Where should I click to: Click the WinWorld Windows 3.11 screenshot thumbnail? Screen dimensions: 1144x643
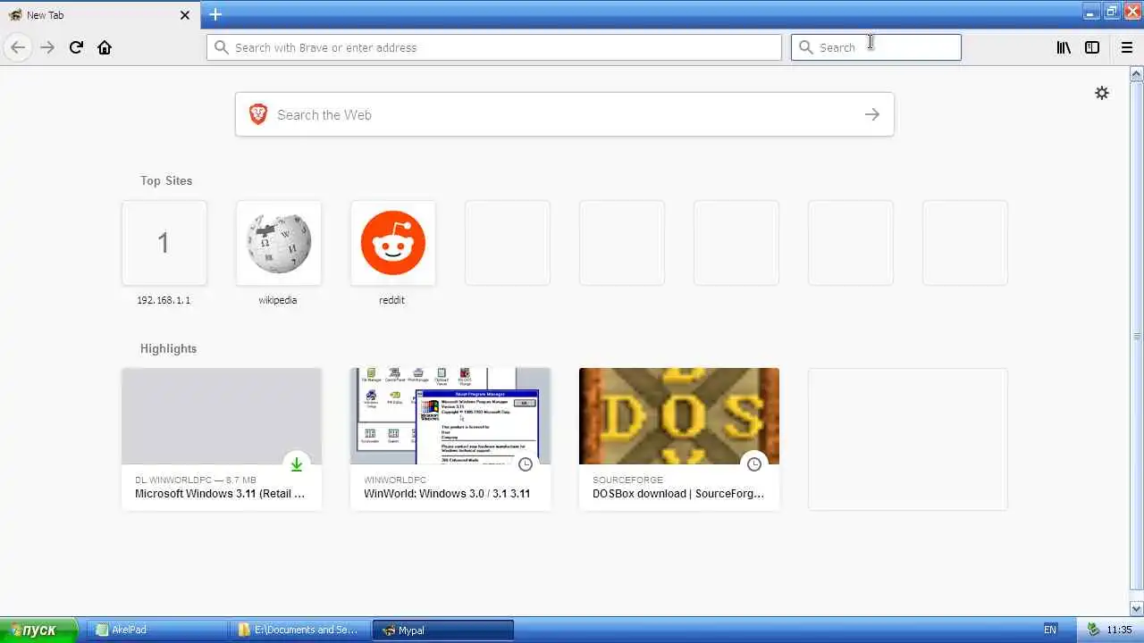[450, 416]
